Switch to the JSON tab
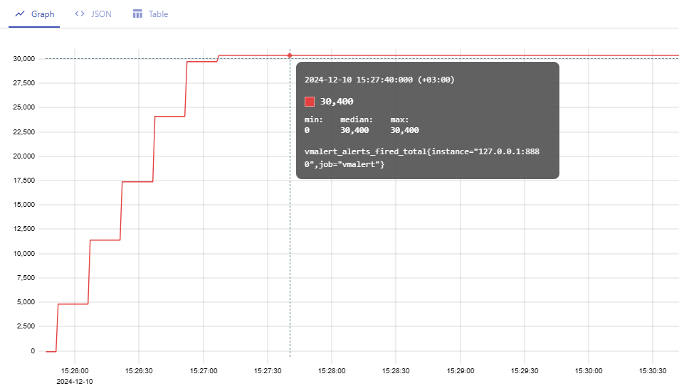679x391 pixels. [x=101, y=14]
